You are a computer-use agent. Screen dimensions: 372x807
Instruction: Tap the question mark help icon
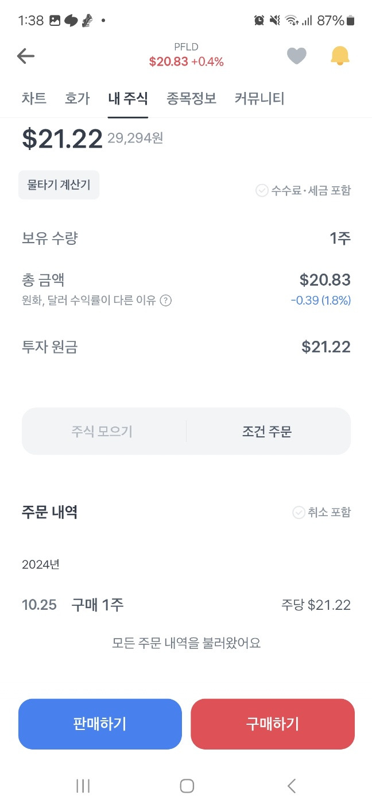pyautogui.click(x=165, y=300)
